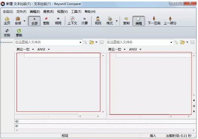
Task: Toggle the 全部 show all filter
Action: (34, 21)
